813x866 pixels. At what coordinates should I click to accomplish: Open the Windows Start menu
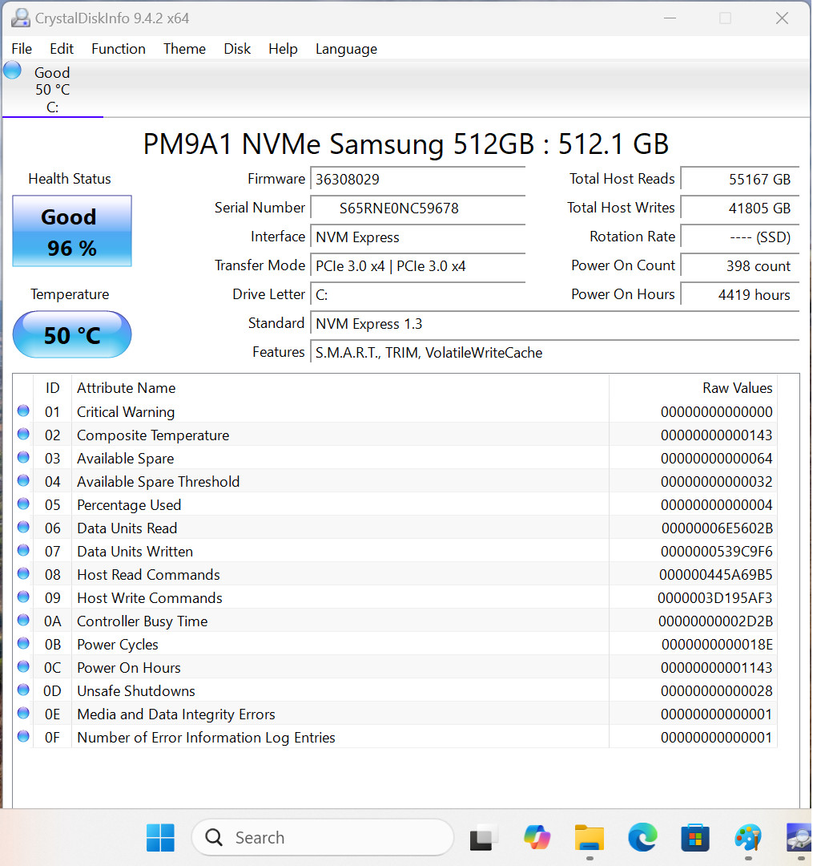pyautogui.click(x=160, y=837)
